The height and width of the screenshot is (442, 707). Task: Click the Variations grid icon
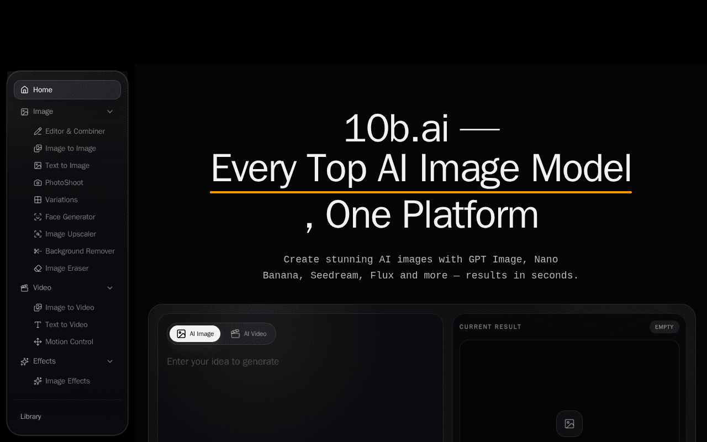[38, 200]
